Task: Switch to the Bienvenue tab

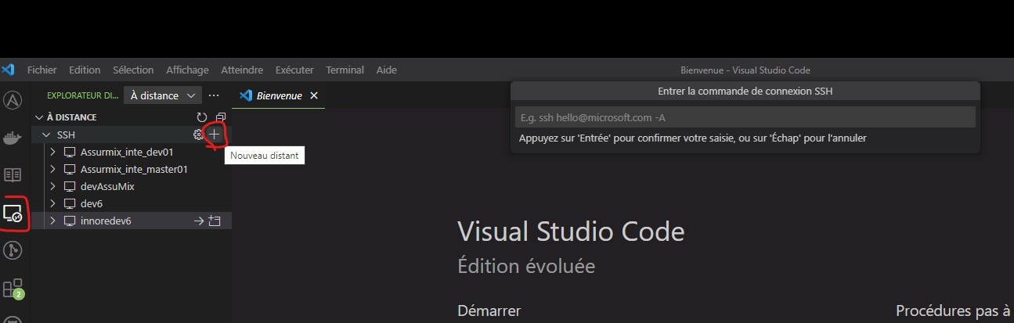Action: coord(279,95)
